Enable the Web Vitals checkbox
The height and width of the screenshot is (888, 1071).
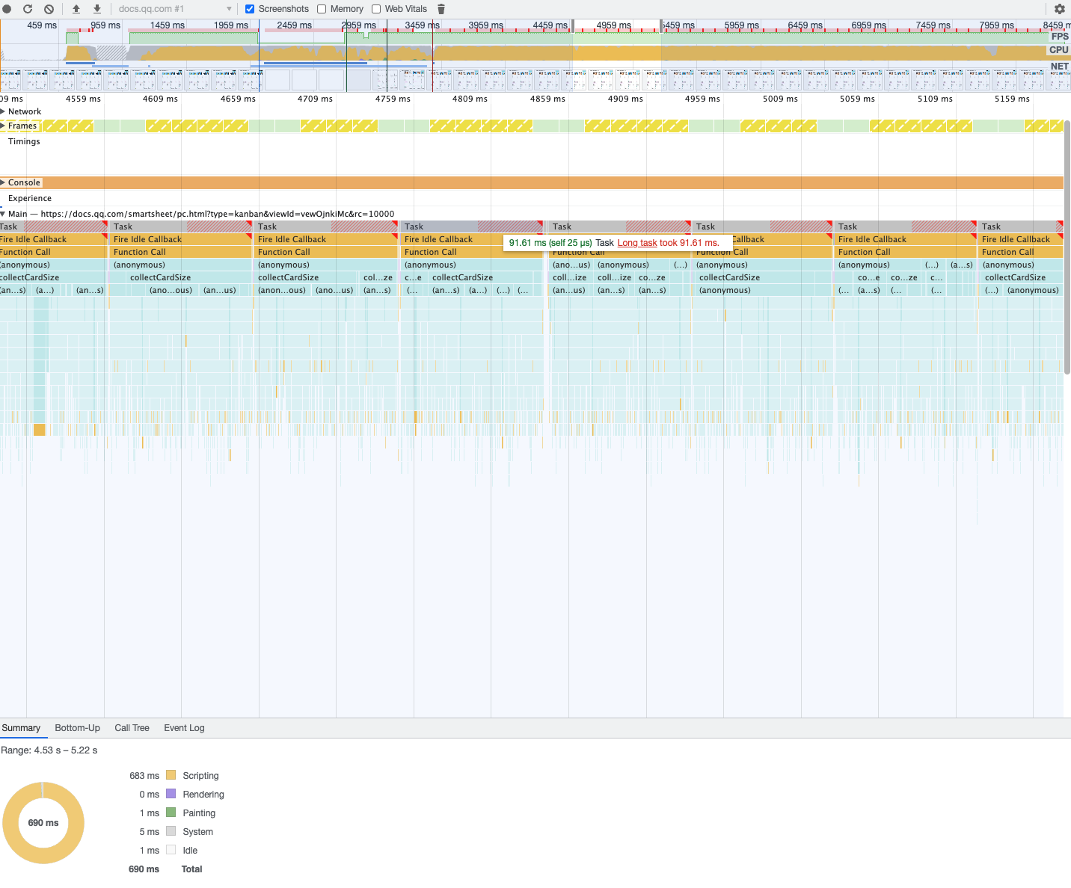pos(376,9)
